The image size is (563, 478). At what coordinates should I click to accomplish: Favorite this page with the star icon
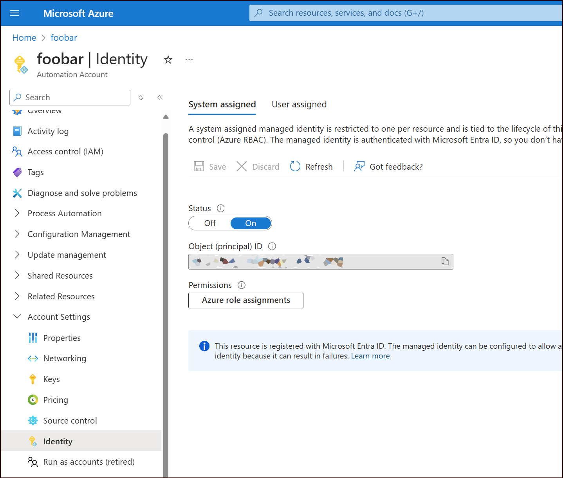pos(168,60)
